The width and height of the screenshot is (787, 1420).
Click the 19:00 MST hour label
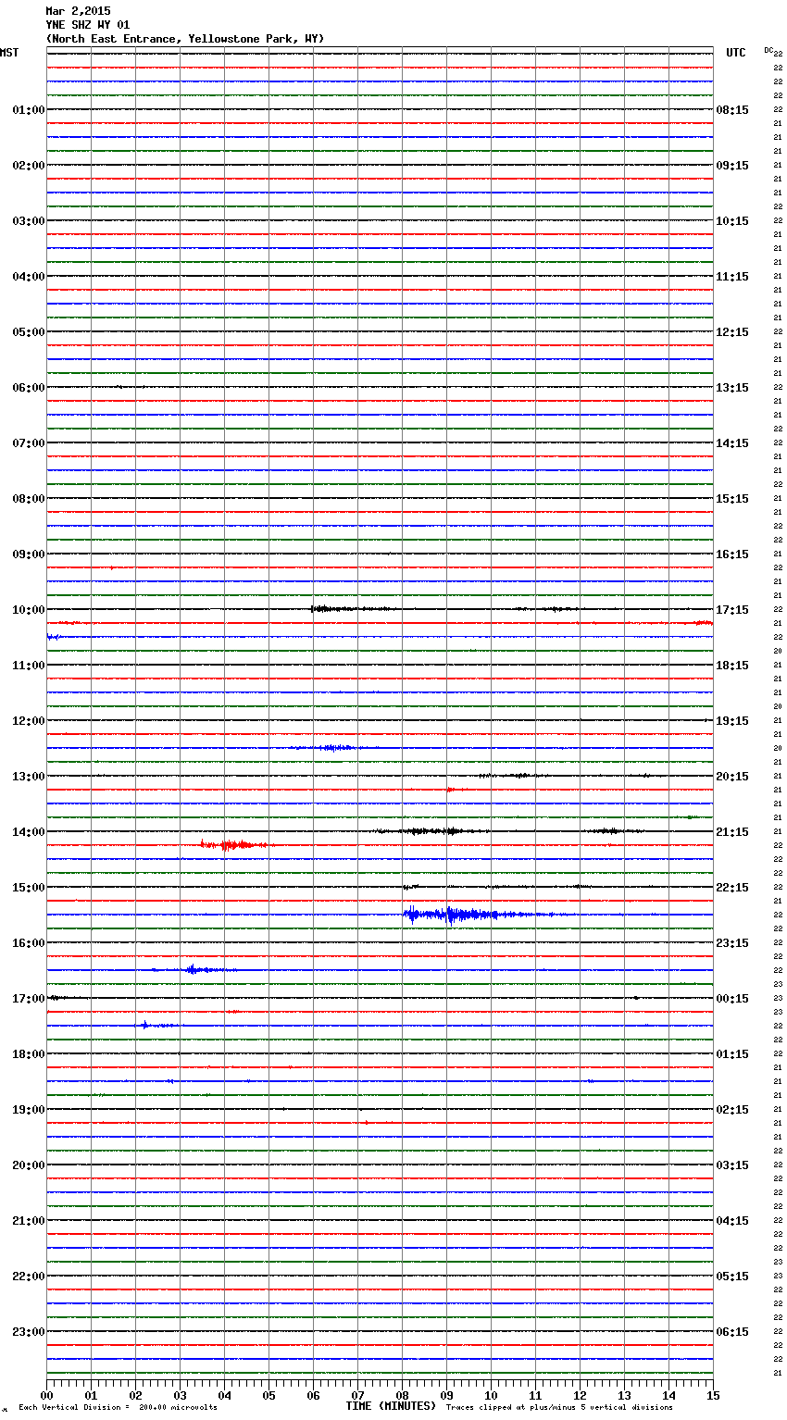tap(29, 1110)
